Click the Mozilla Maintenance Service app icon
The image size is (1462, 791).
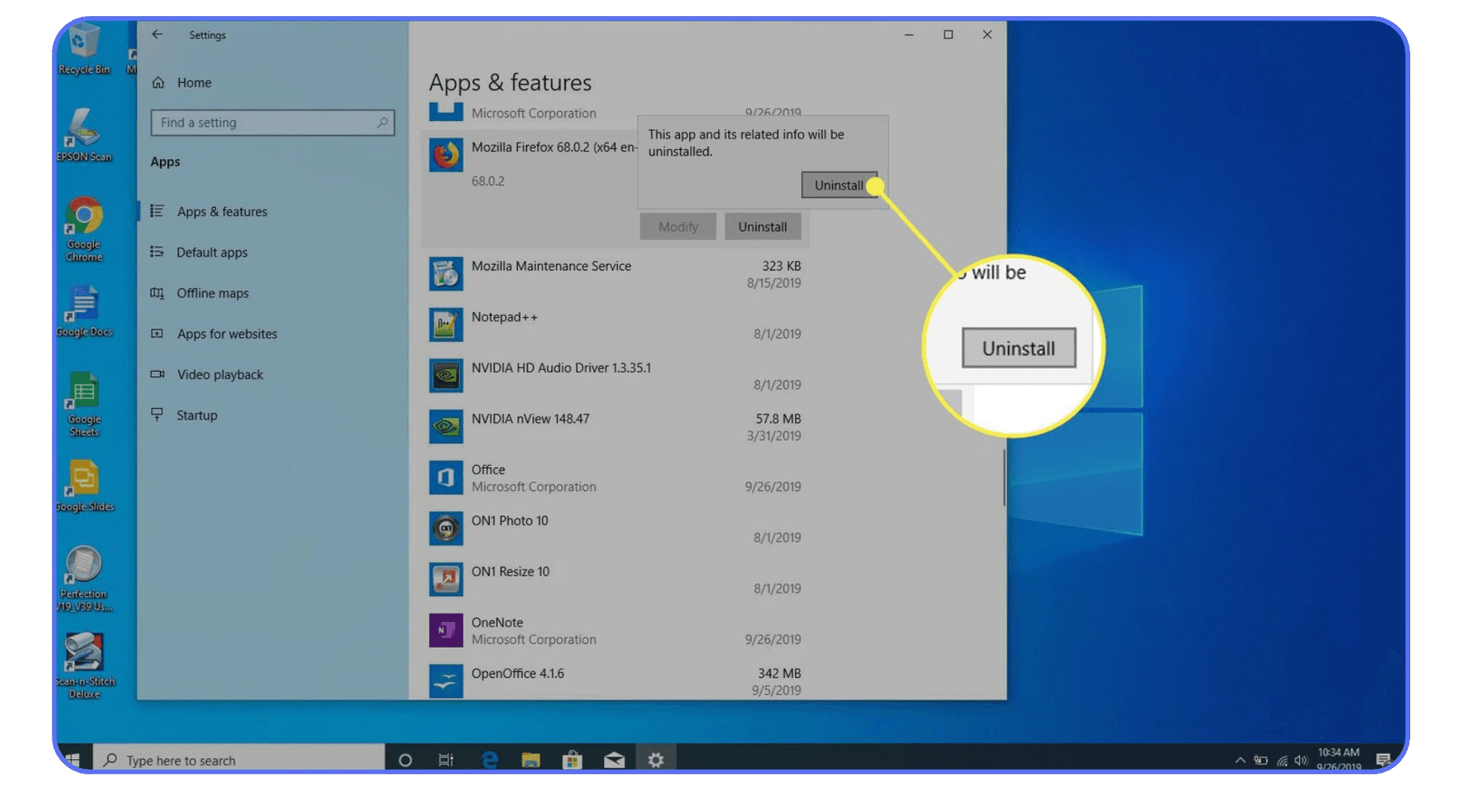pos(446,273)
